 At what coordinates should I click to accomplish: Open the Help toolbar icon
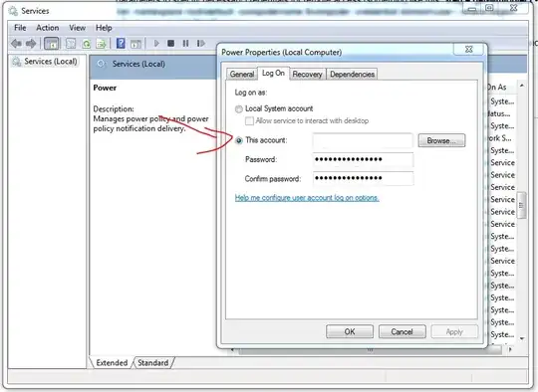point(121,43)
